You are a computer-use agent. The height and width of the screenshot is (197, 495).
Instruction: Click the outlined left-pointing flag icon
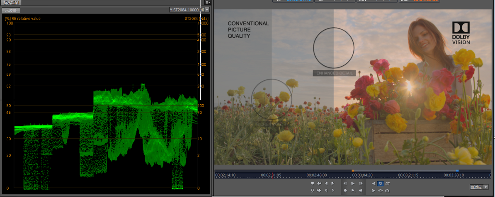326,190
